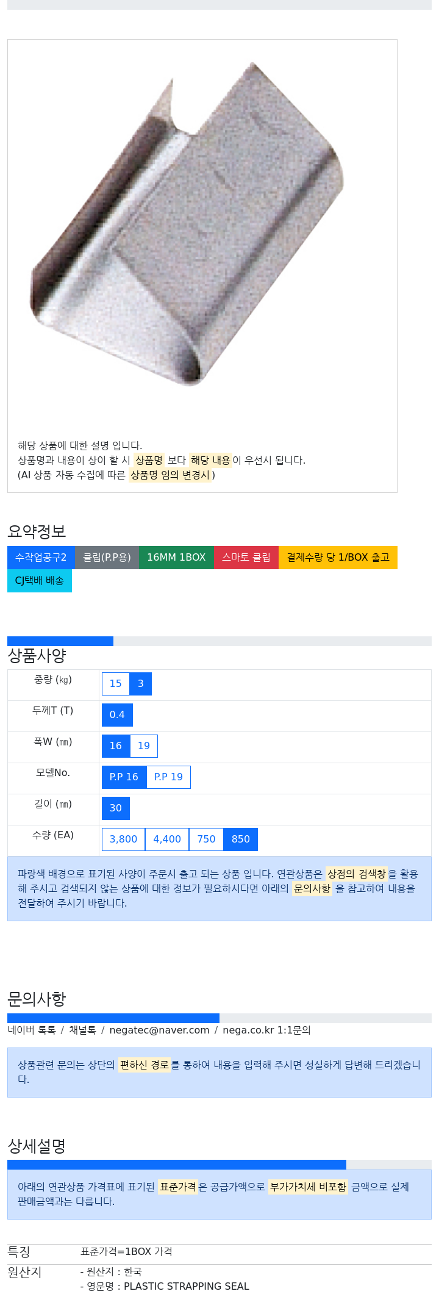
Task: Choose weight option 15
Action: pos(116,684)
